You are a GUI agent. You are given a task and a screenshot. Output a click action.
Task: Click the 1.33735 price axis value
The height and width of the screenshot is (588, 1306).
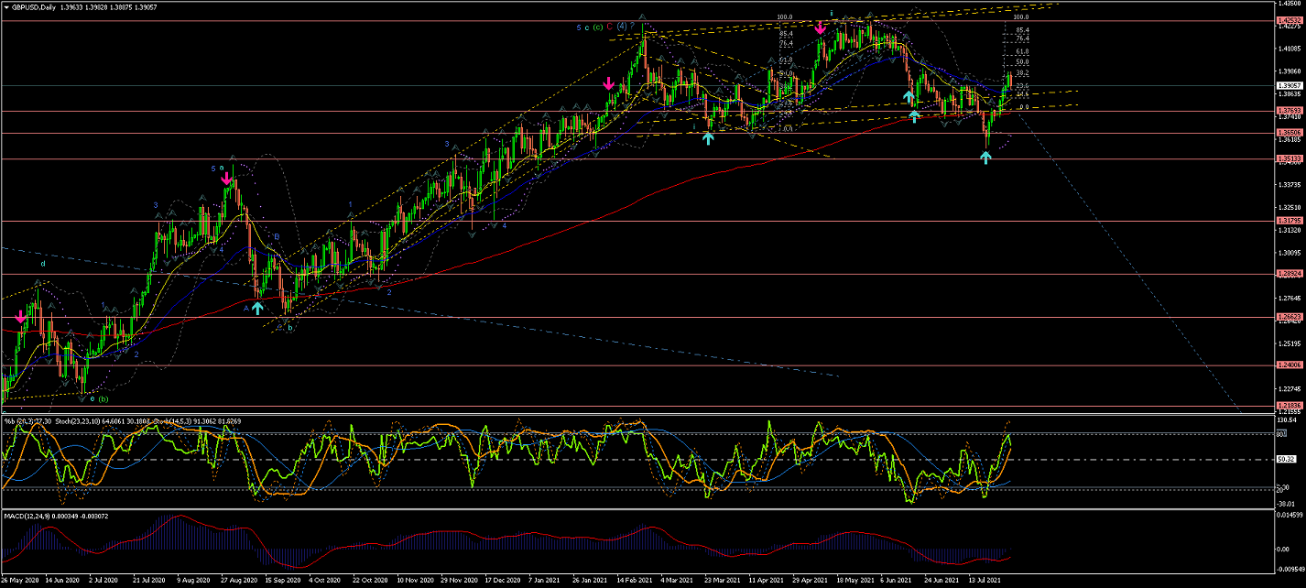(x=1290, y=185)
